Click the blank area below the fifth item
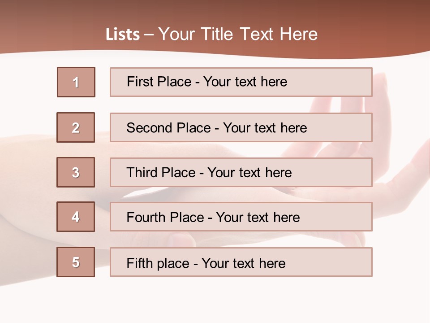Viewport: 430px width, 323px height. coord(215,298)
